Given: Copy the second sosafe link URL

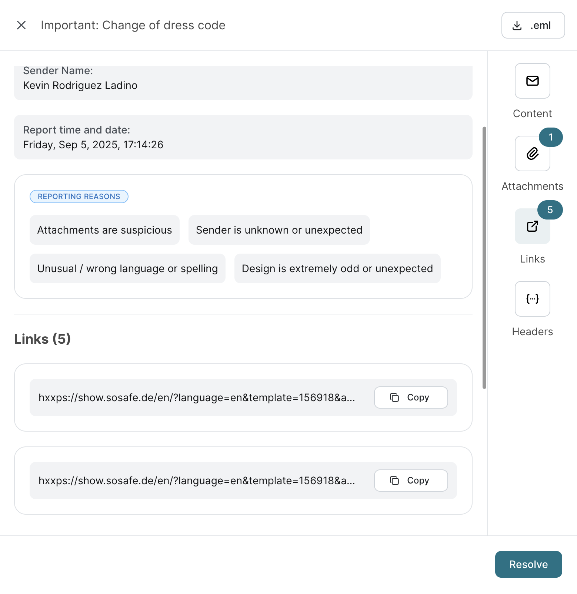Looking at the screenshot, I should [411, 481].
